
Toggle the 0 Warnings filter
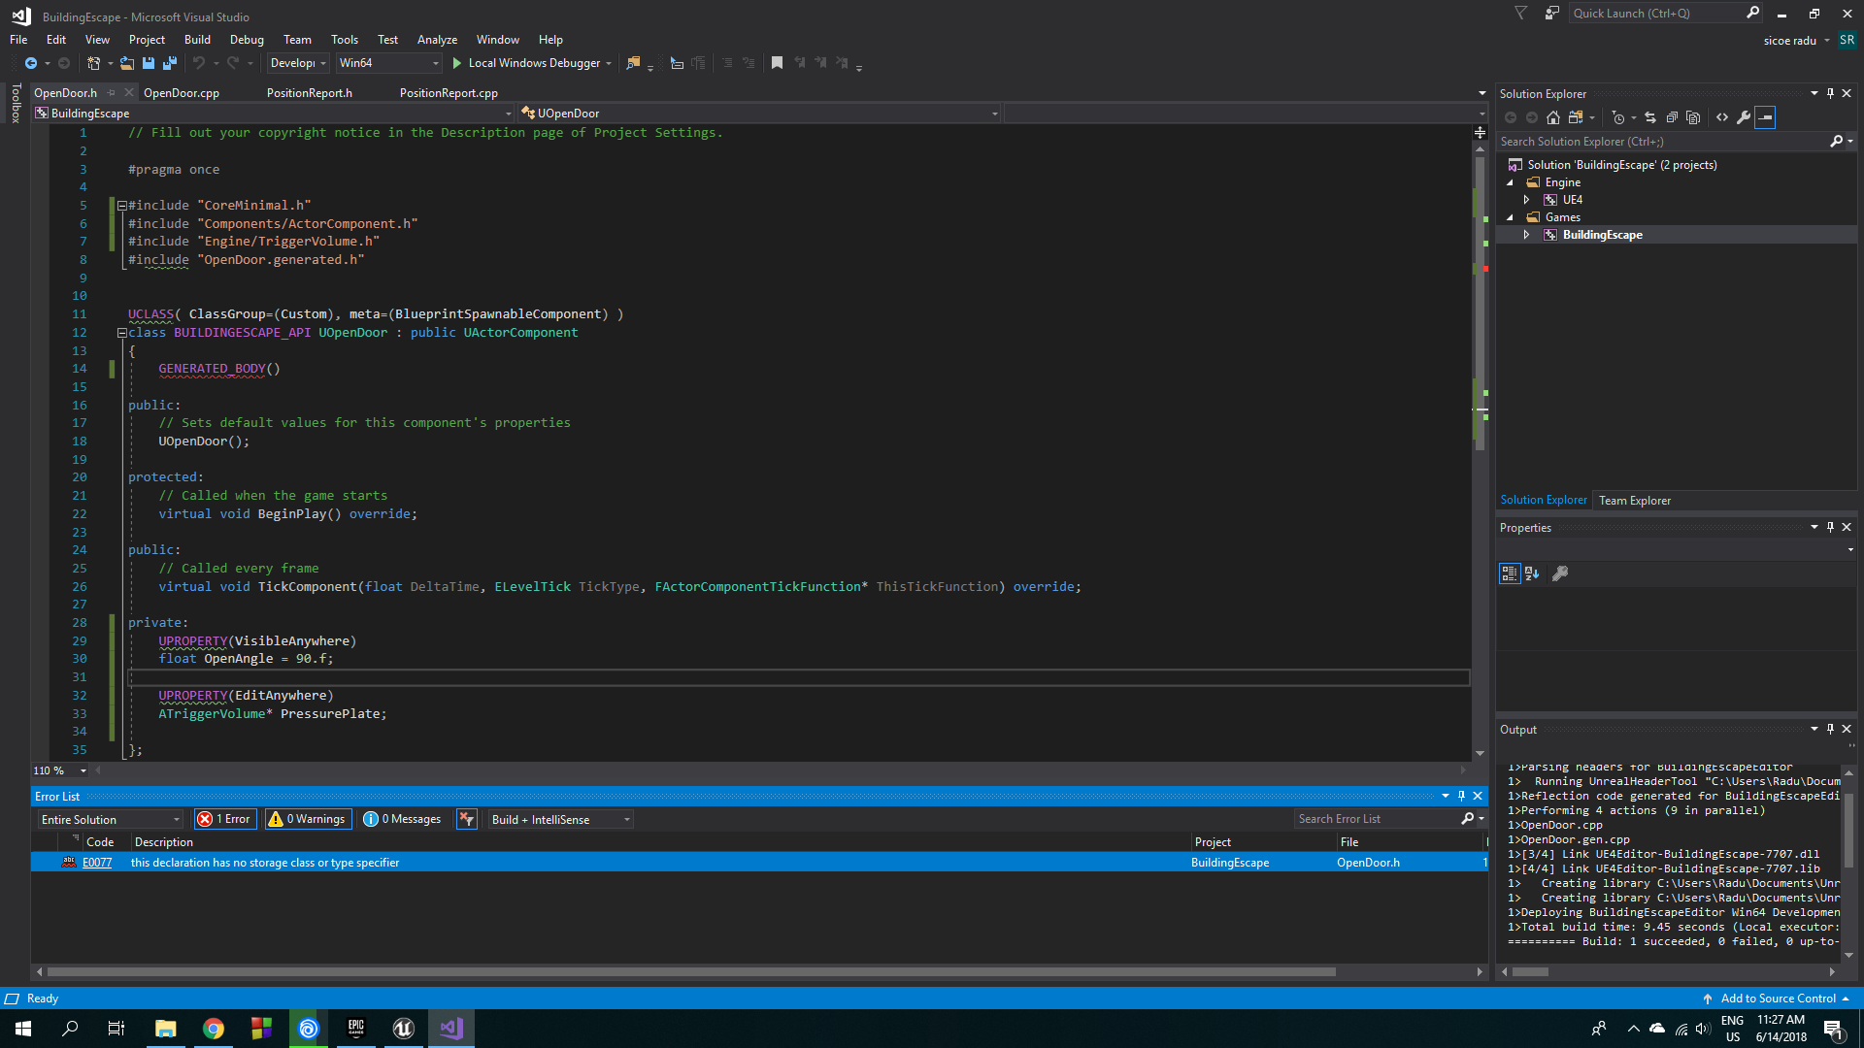(307, 819)
